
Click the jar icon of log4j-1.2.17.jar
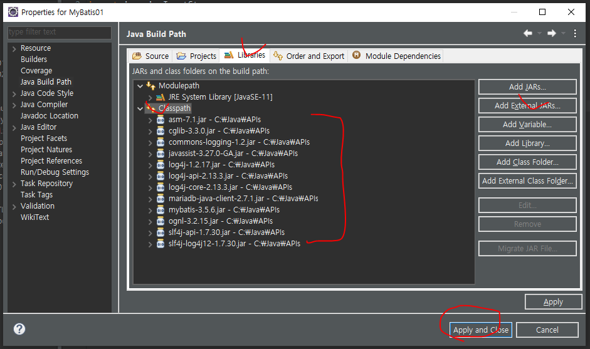coord(161,165)
